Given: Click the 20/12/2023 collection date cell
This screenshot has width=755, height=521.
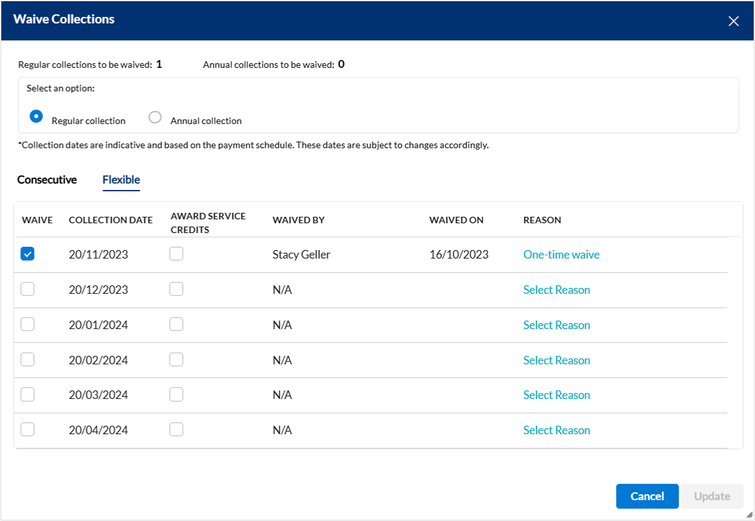Looking at the screenshot, I should pyautogui.click(x=98, y=290).
